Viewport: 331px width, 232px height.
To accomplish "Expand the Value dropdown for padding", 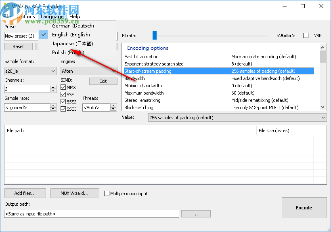I will click(x=237, y=118).
